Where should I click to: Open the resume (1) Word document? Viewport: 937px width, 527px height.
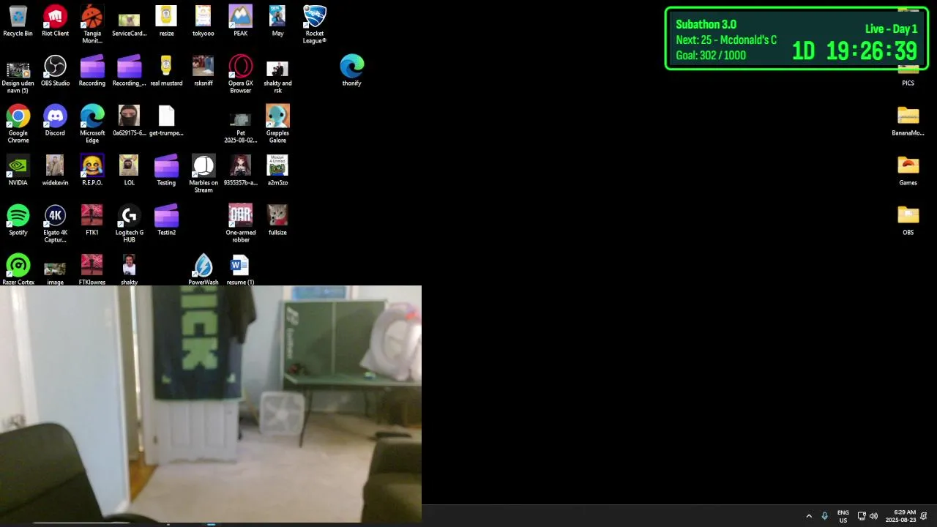click(240, 269)
